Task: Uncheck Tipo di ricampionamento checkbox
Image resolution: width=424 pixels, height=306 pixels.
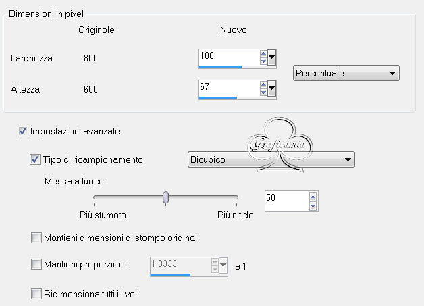Action: tap(35, 159)
